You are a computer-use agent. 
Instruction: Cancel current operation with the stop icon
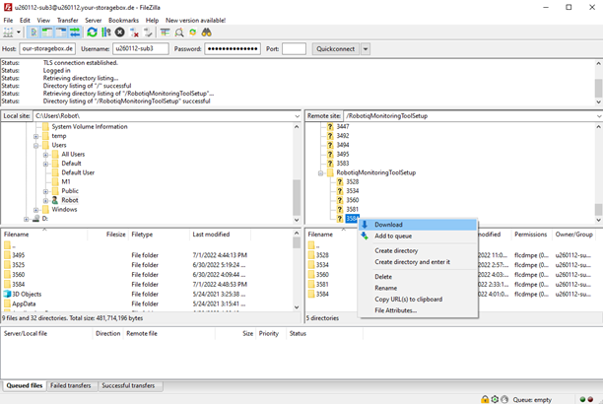pyautogui.click(x=119, y=33)
